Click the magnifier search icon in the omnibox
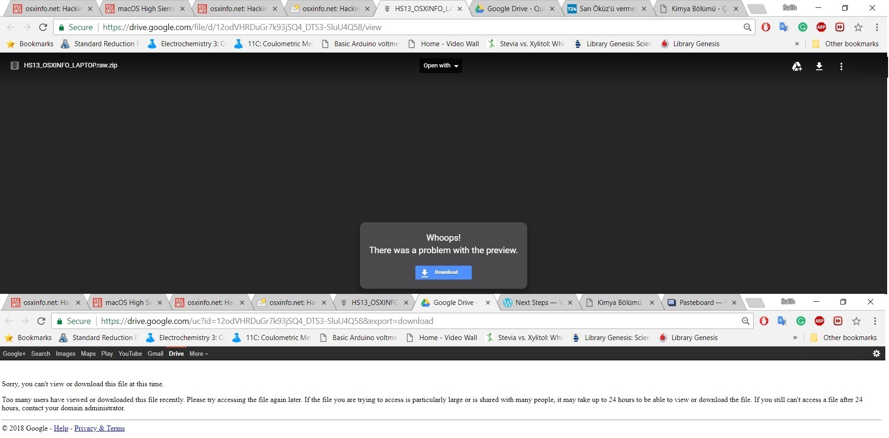The height and width of the screenshot is (438, 889). point(748,27)
